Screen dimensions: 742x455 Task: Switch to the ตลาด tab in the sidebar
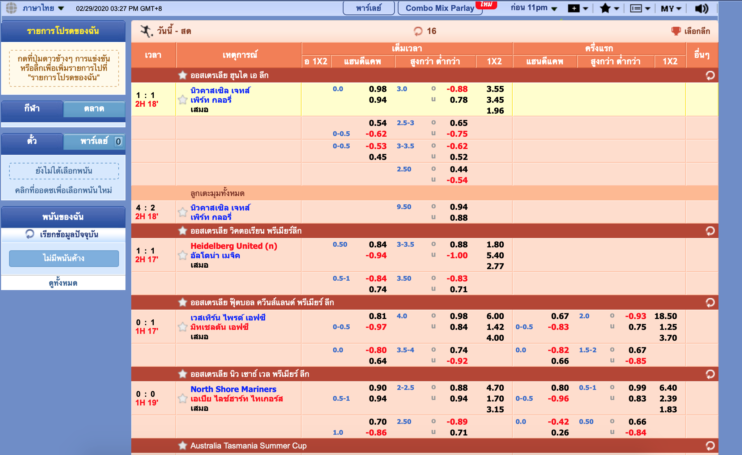[94, 109]
